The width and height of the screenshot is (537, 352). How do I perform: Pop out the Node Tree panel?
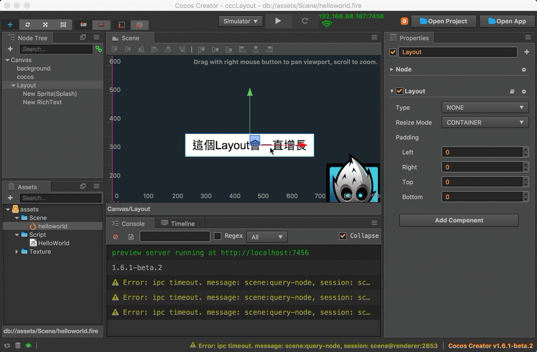pyautogui.click(x=83, y=37)
